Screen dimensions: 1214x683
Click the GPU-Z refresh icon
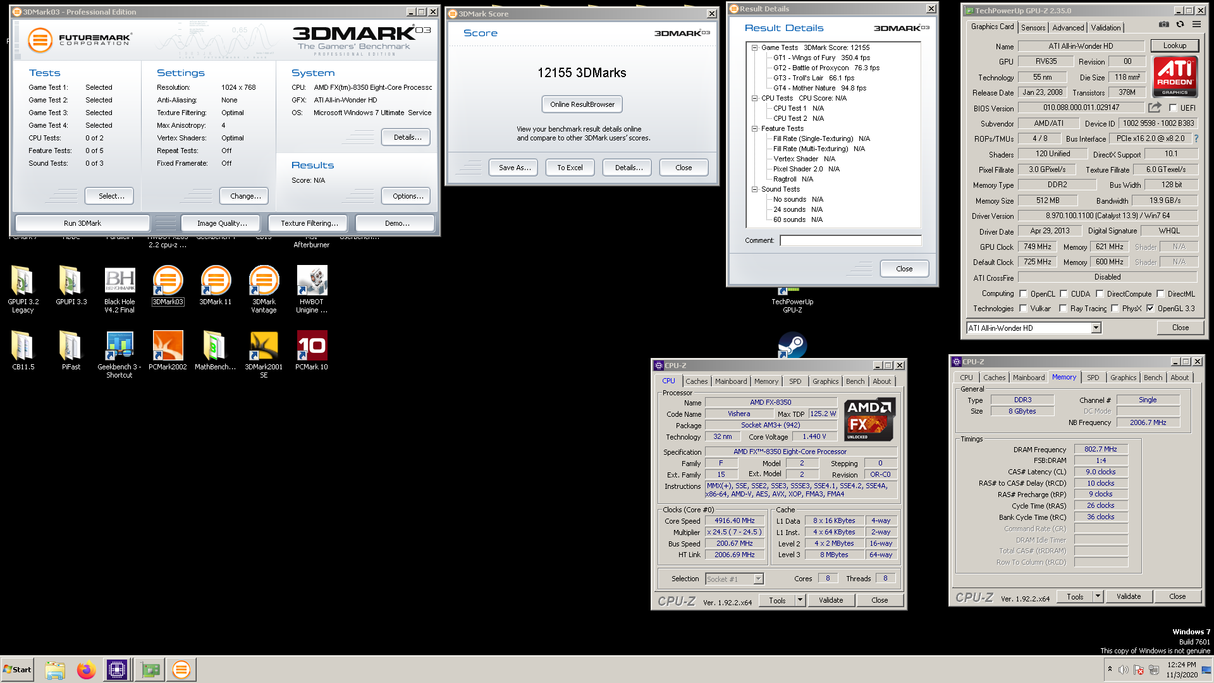[1180, 25]
